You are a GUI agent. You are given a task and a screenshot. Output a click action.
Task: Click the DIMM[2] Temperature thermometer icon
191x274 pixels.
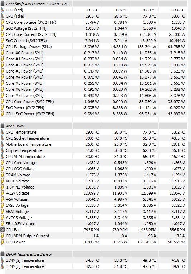click(2, 260)
